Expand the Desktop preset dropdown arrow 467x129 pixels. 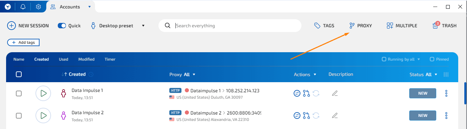(x=143, y=26)
